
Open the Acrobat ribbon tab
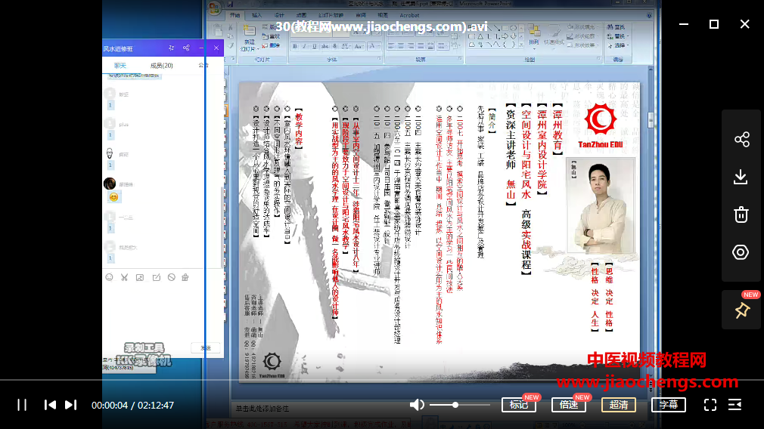409,16
